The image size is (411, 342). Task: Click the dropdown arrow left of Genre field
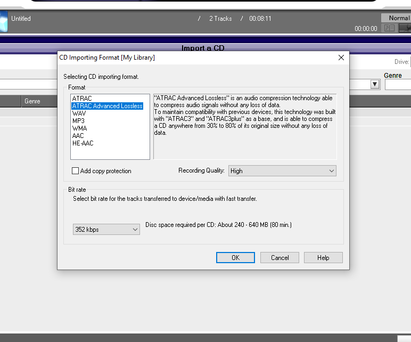click(375, 84)
